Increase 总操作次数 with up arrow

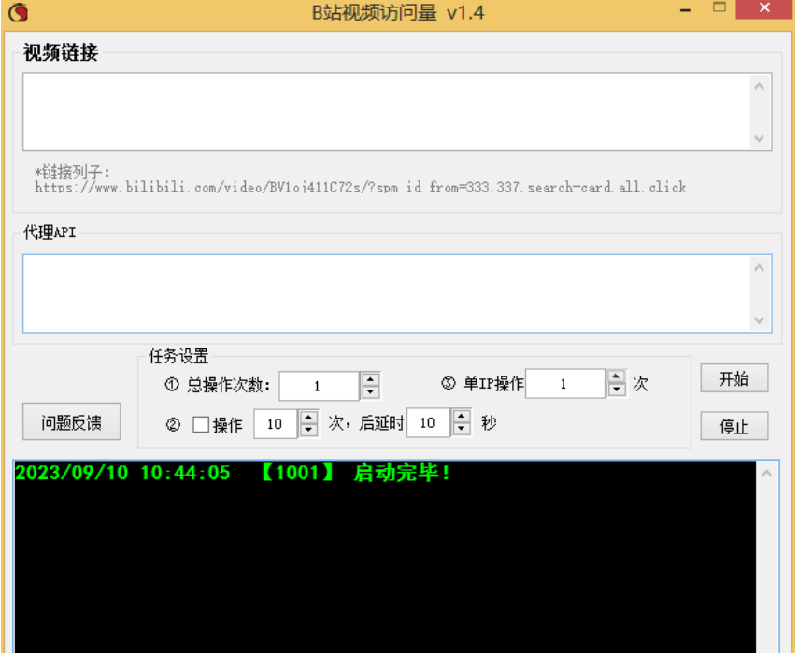tap(371, 379)
